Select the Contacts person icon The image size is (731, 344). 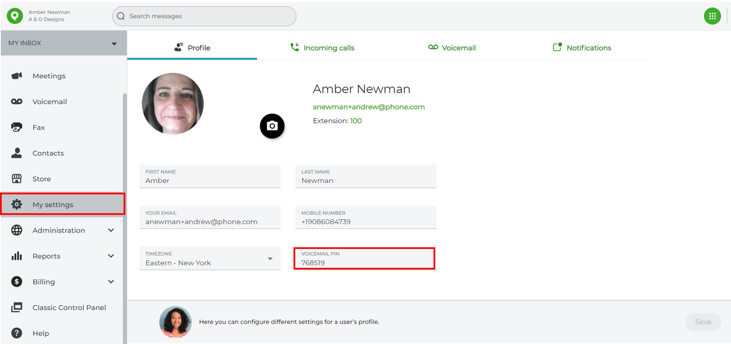(x=17, y=153)
